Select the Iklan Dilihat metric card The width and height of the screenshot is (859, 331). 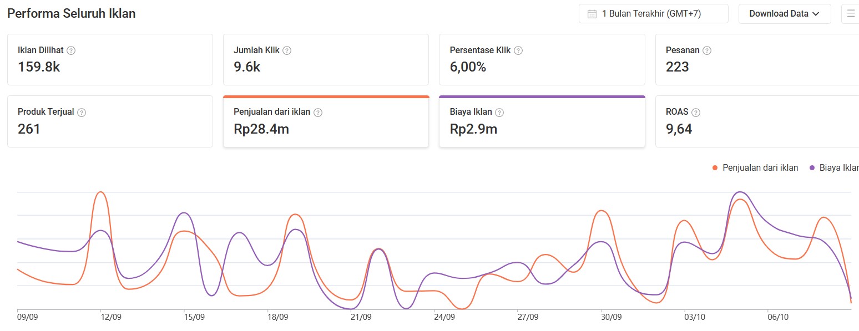[x=110, y=60]
